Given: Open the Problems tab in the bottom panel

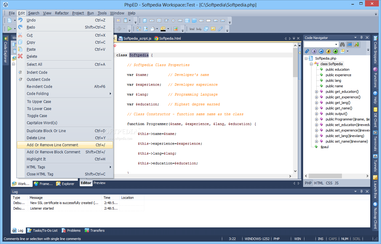Looking at the screenshot, I should point(71,230).
